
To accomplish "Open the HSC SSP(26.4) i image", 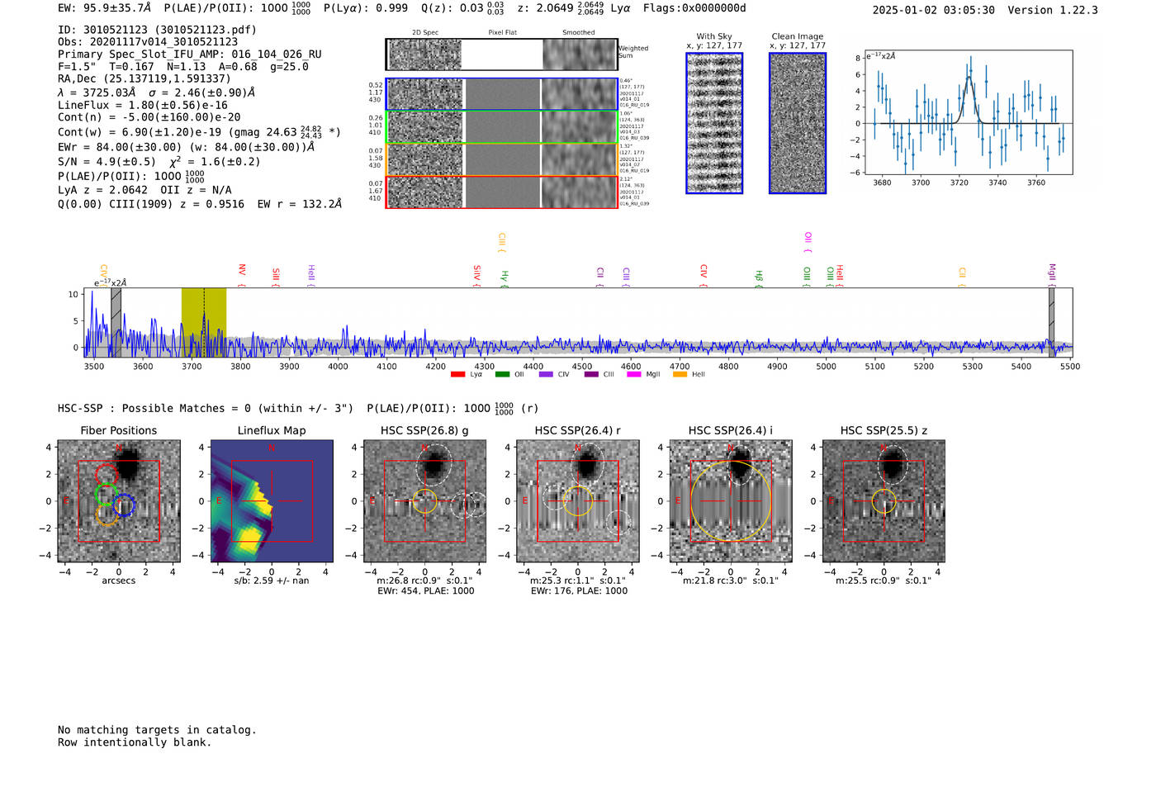I will point(731,501).
